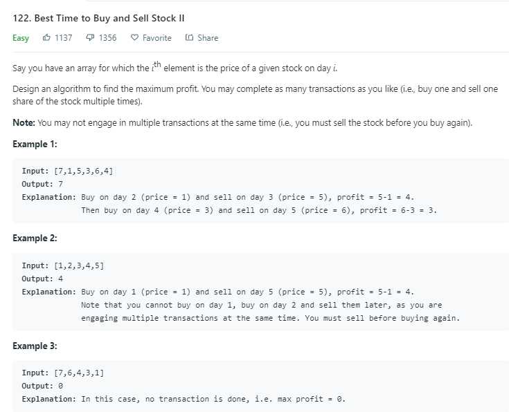
Task: Click the Example 1 heading
Action: pos(35,144)
